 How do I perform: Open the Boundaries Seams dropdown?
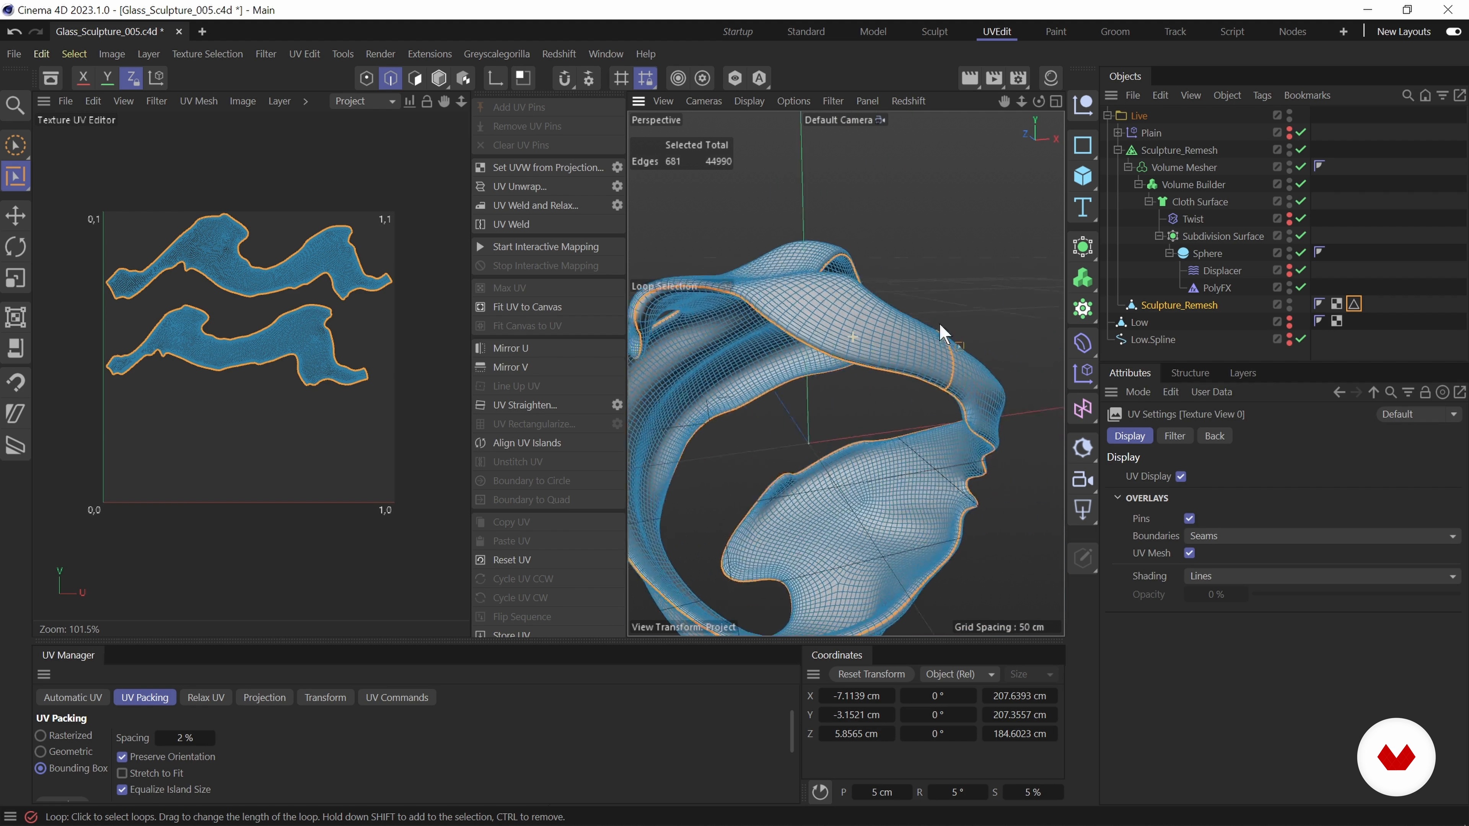click(1322, 536)
